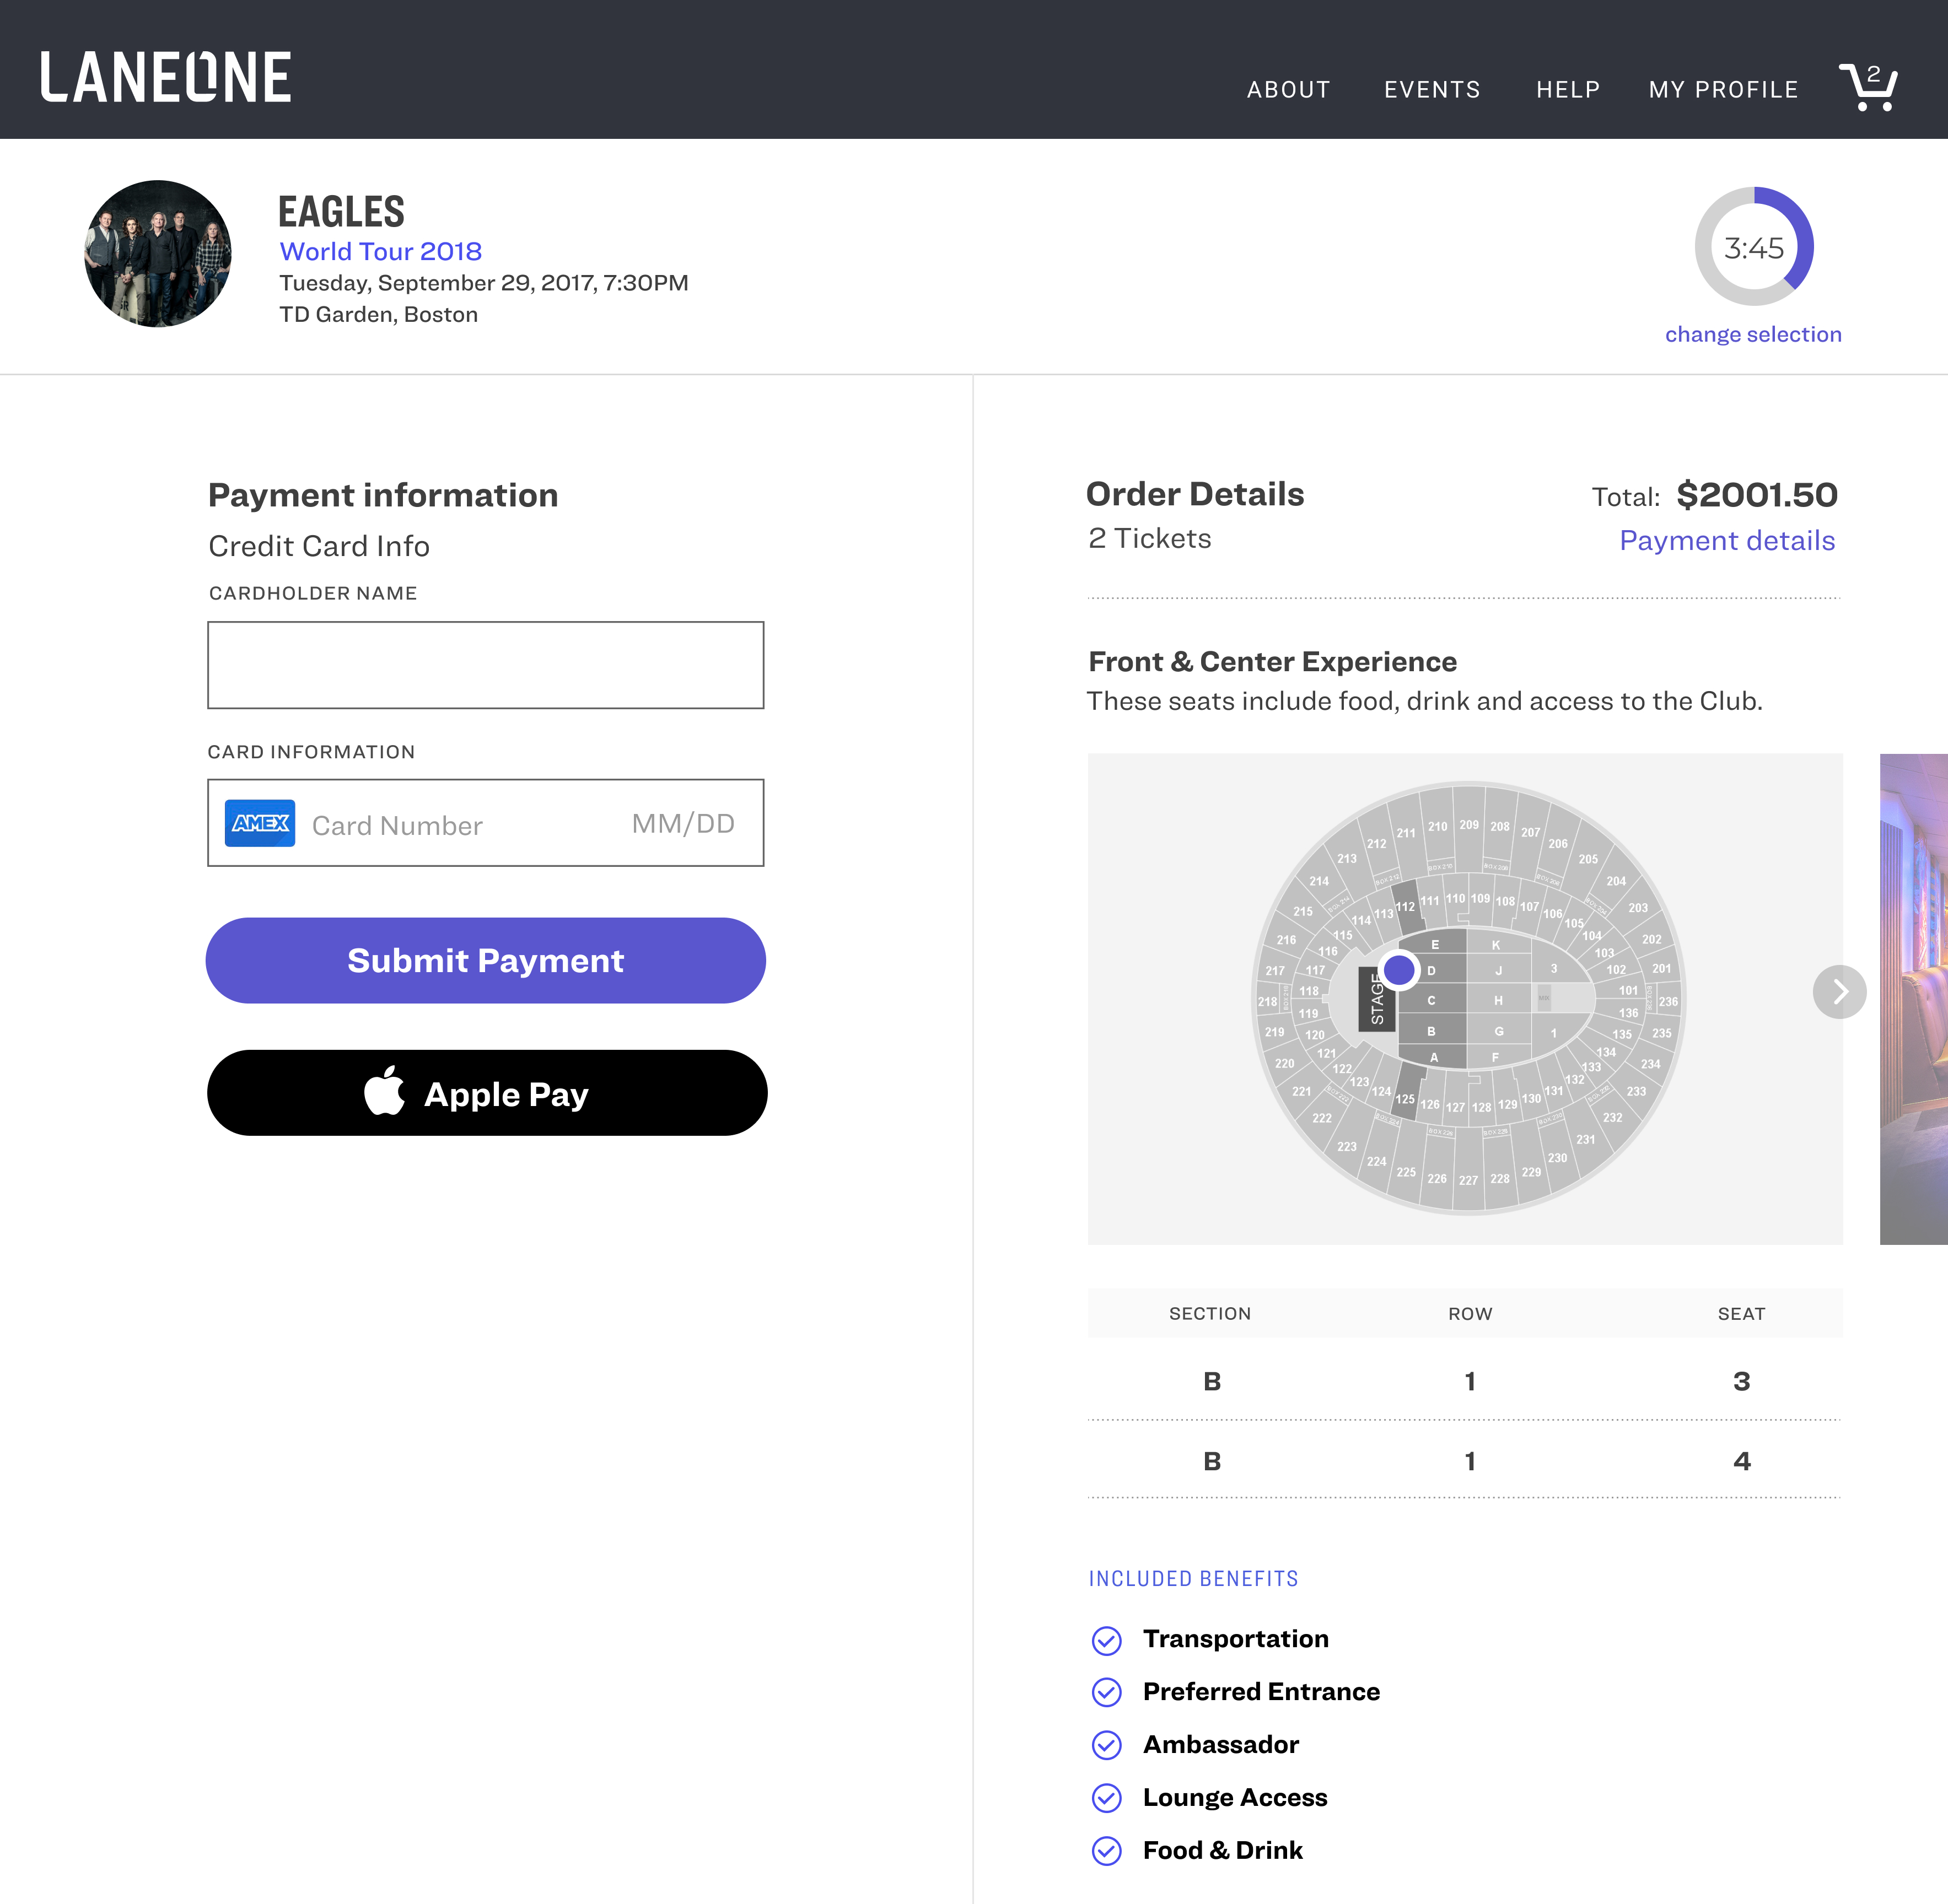The image size is (1948, 1904).
Task: Open My Profile in navigation
Action: click(1723, 90)
